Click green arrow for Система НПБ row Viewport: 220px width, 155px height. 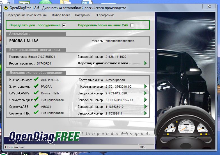[145, 113]
